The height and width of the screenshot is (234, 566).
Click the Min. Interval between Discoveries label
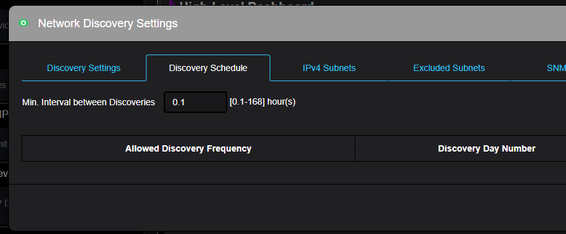[x=88, y=102]
